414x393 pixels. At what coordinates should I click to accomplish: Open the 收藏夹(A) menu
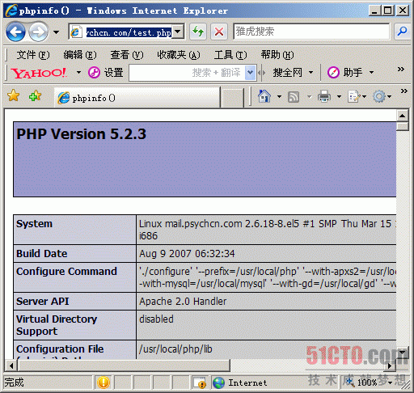tap(179, 55)
